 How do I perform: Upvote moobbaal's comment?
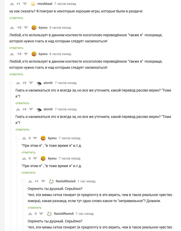[x=12, y=4]
